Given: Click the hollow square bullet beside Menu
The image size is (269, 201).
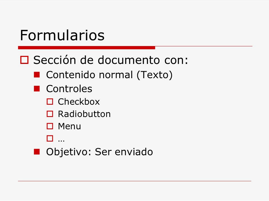Looking at the screenshot, I should point(50,126).
